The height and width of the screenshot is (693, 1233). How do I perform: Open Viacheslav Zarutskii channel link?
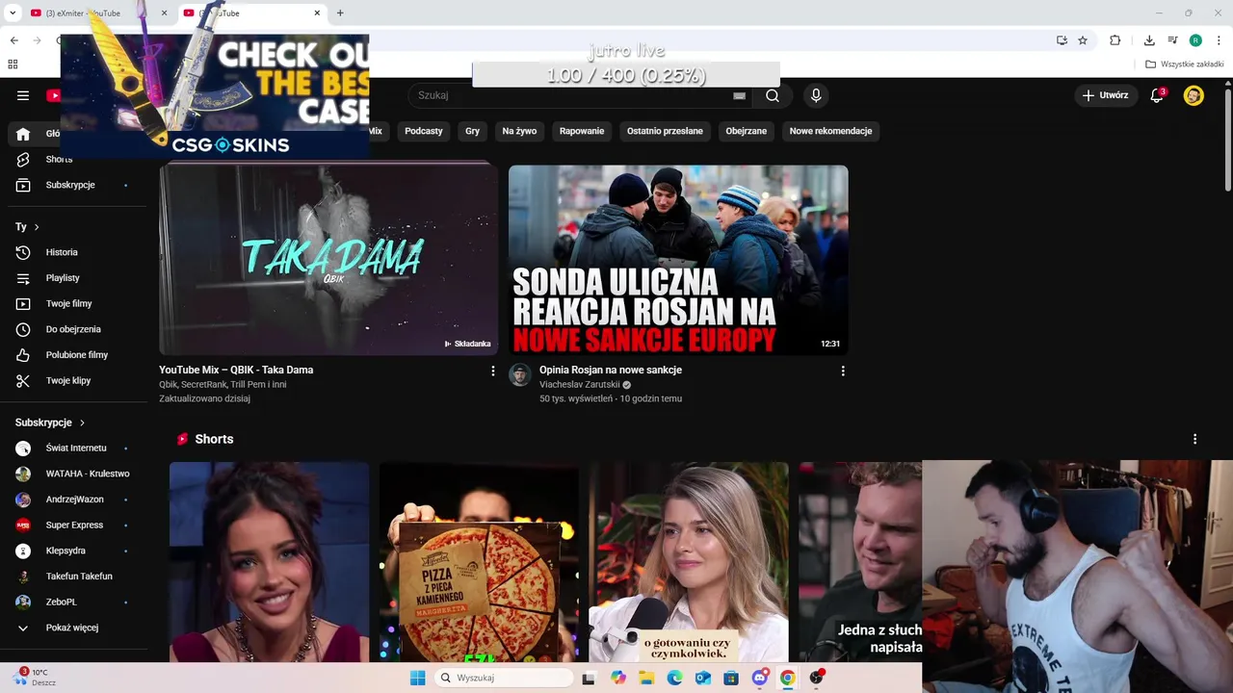click(x=579, y=385)
